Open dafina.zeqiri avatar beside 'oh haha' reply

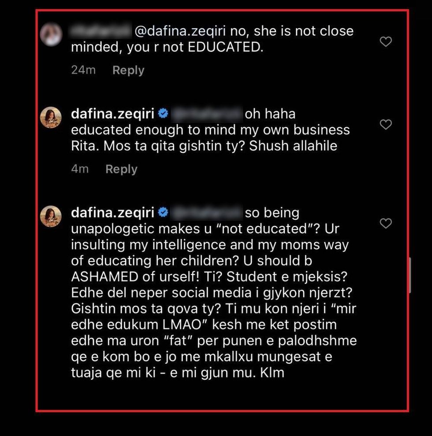point(51,117)
